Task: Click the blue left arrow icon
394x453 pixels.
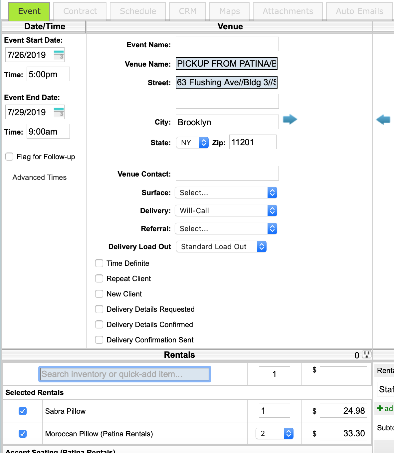Action: 383,119
